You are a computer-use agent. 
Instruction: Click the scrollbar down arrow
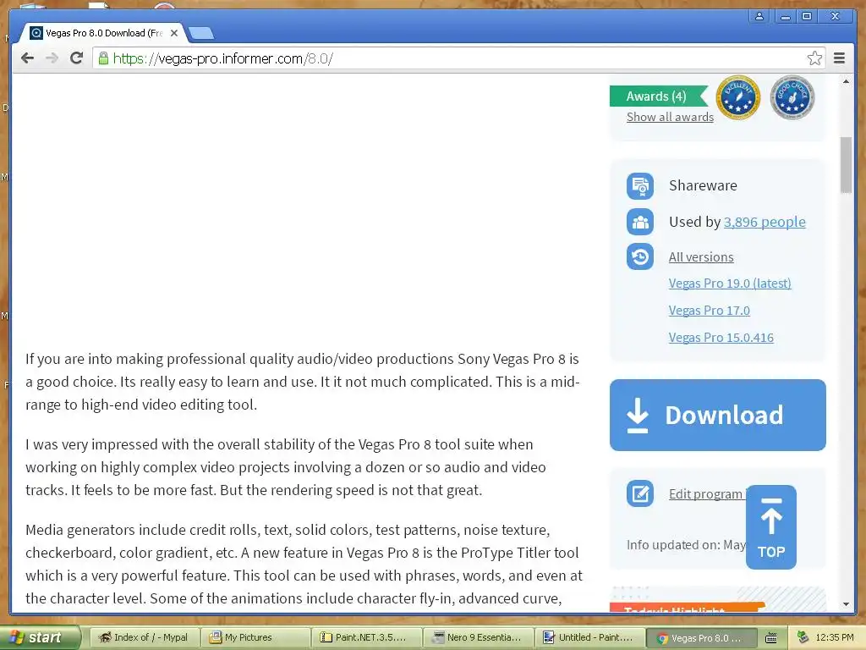(846, 604)
